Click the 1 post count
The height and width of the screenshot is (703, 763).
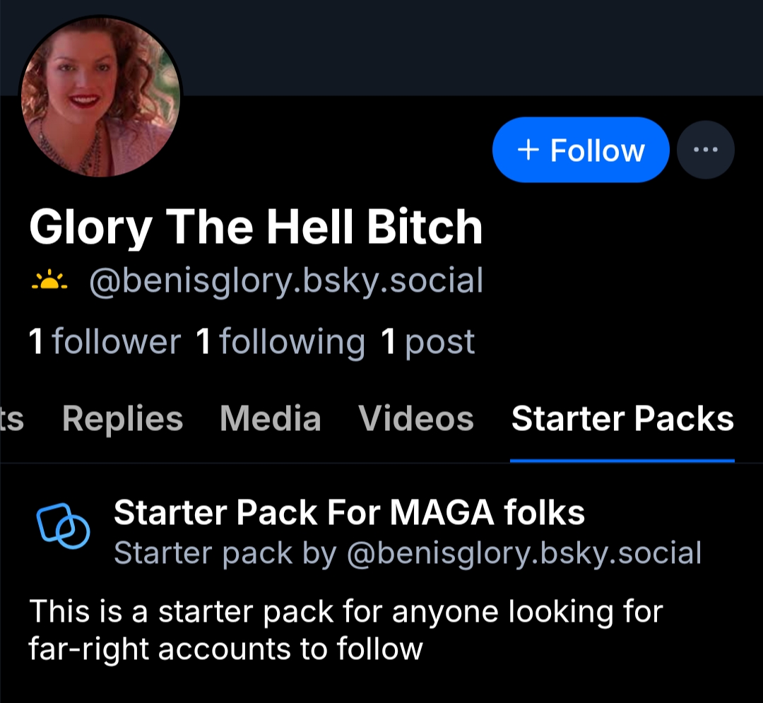pos(427,342)
